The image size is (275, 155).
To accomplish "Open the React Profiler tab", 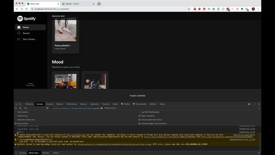I will (125, 104).
